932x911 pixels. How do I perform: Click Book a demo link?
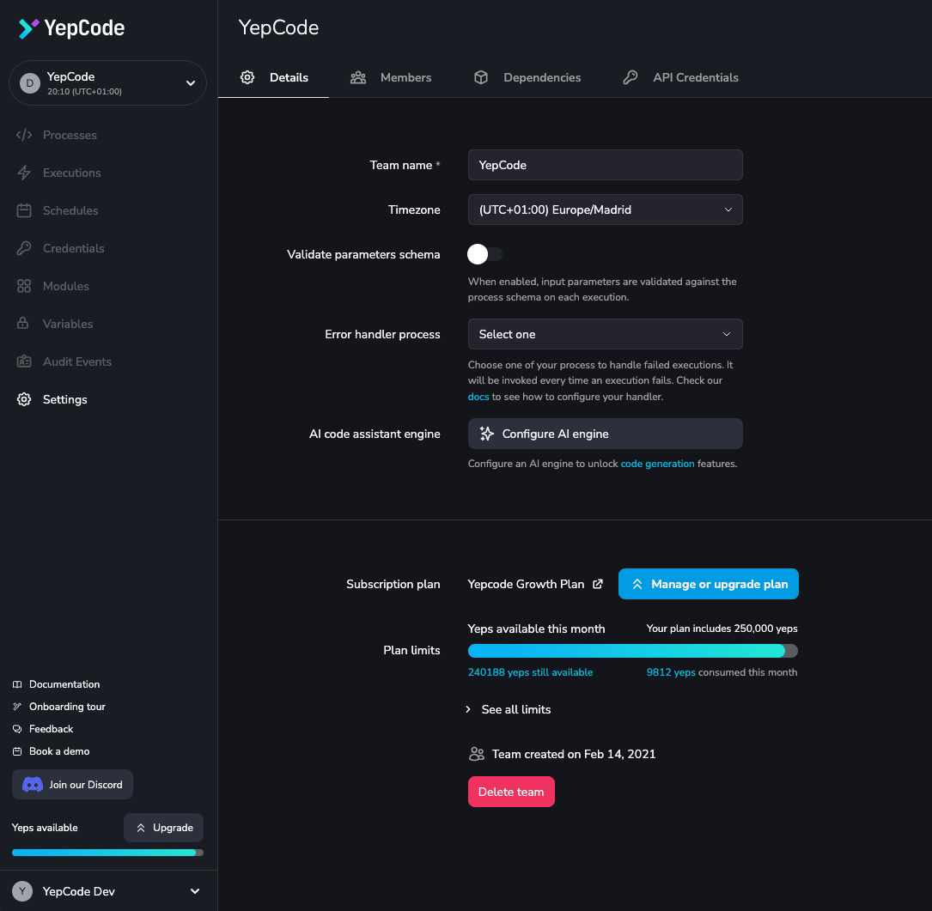click(59, 752)
